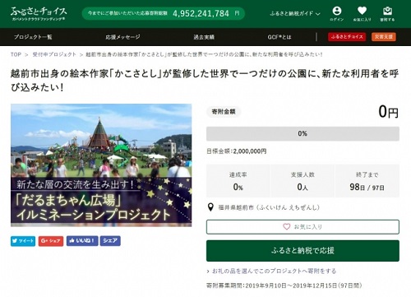Click the 寄附金額 label
Viewport: 411px width, 297px height.
point(224,112)
